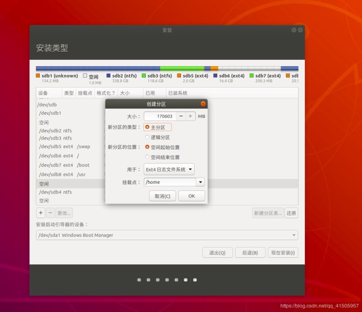The width and height of the screenshot is (362, 312).
Task: Close the 创建分区 dialog
Action: 203,104
